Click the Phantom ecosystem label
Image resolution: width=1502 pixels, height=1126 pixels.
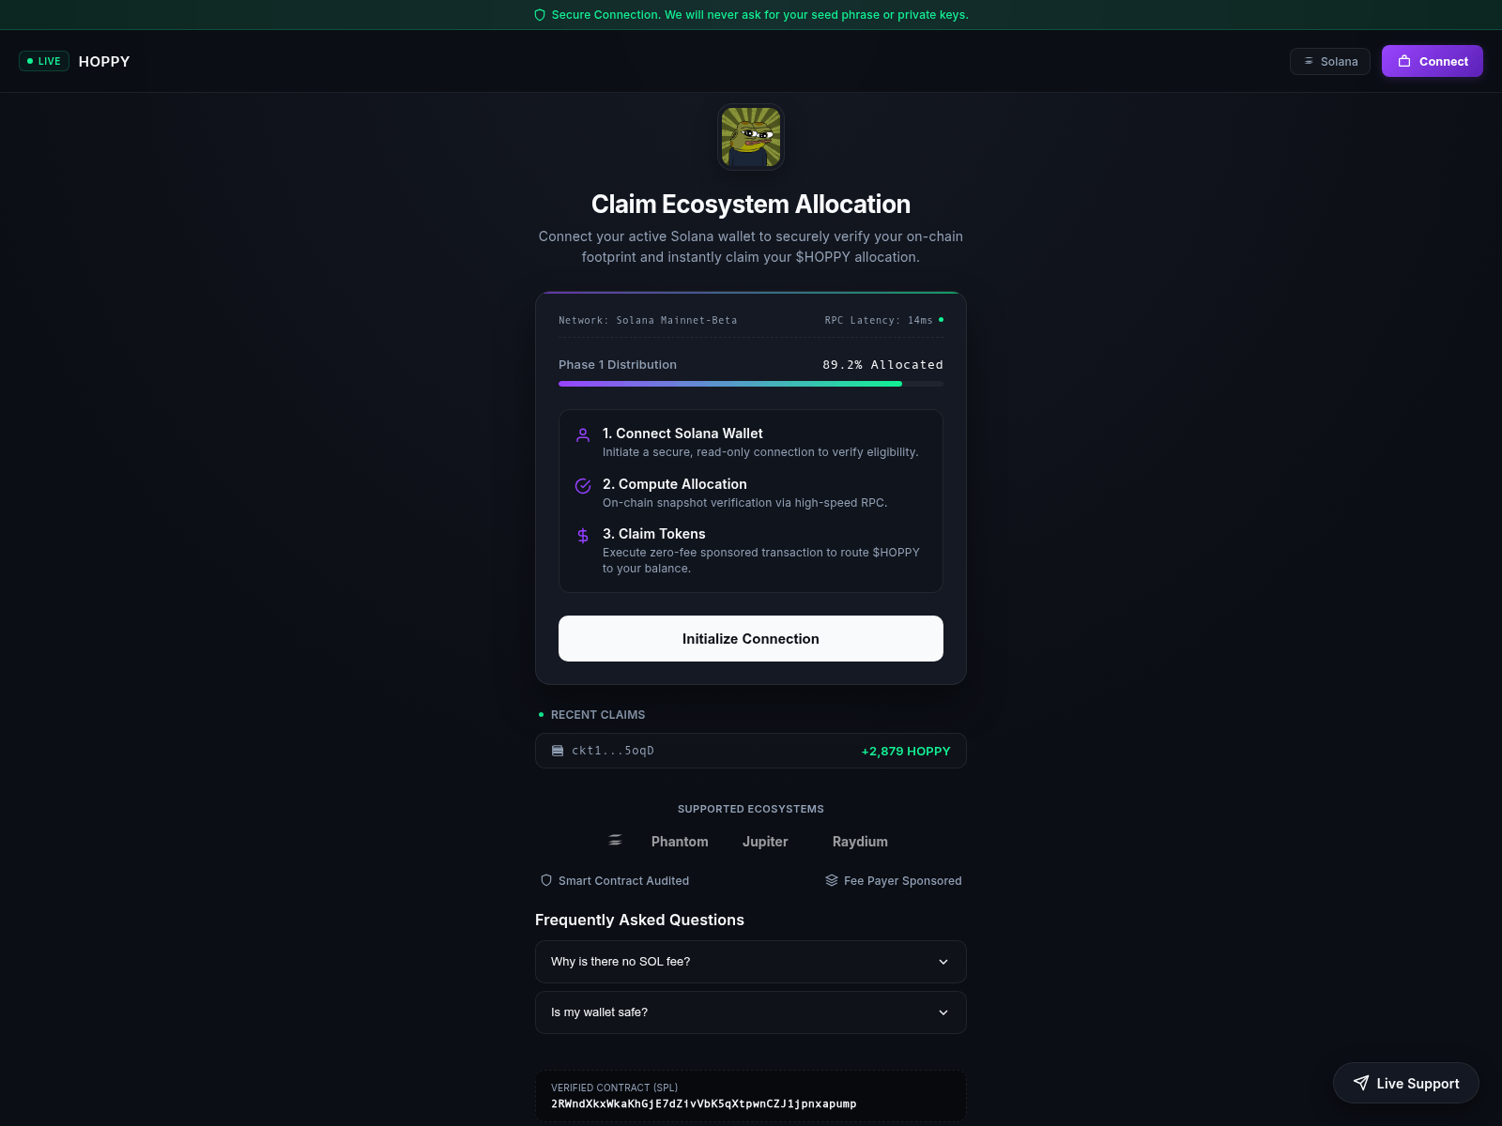pos(680,842)
